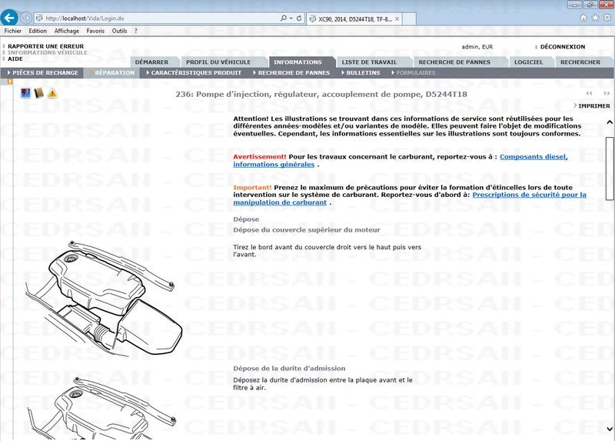This screenshot has width=615, height=441.
Task: Expand the Caractéristiques produit section
Action: pyautogui.click(x=196, y=73)
